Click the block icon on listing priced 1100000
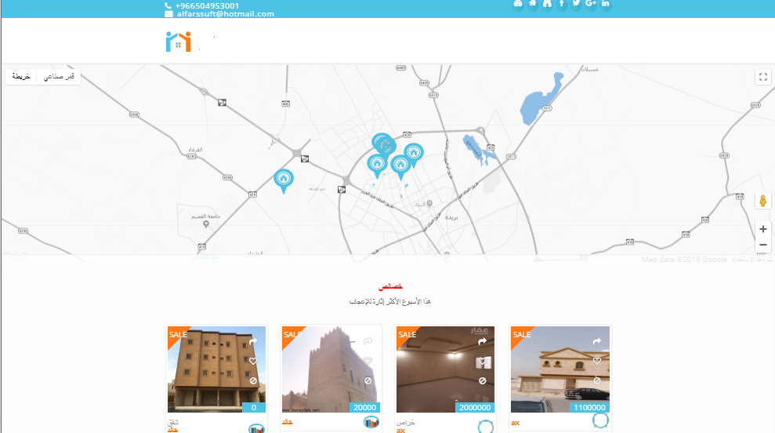This screenshot has width=775, height=433. click(x=597, y=380)
